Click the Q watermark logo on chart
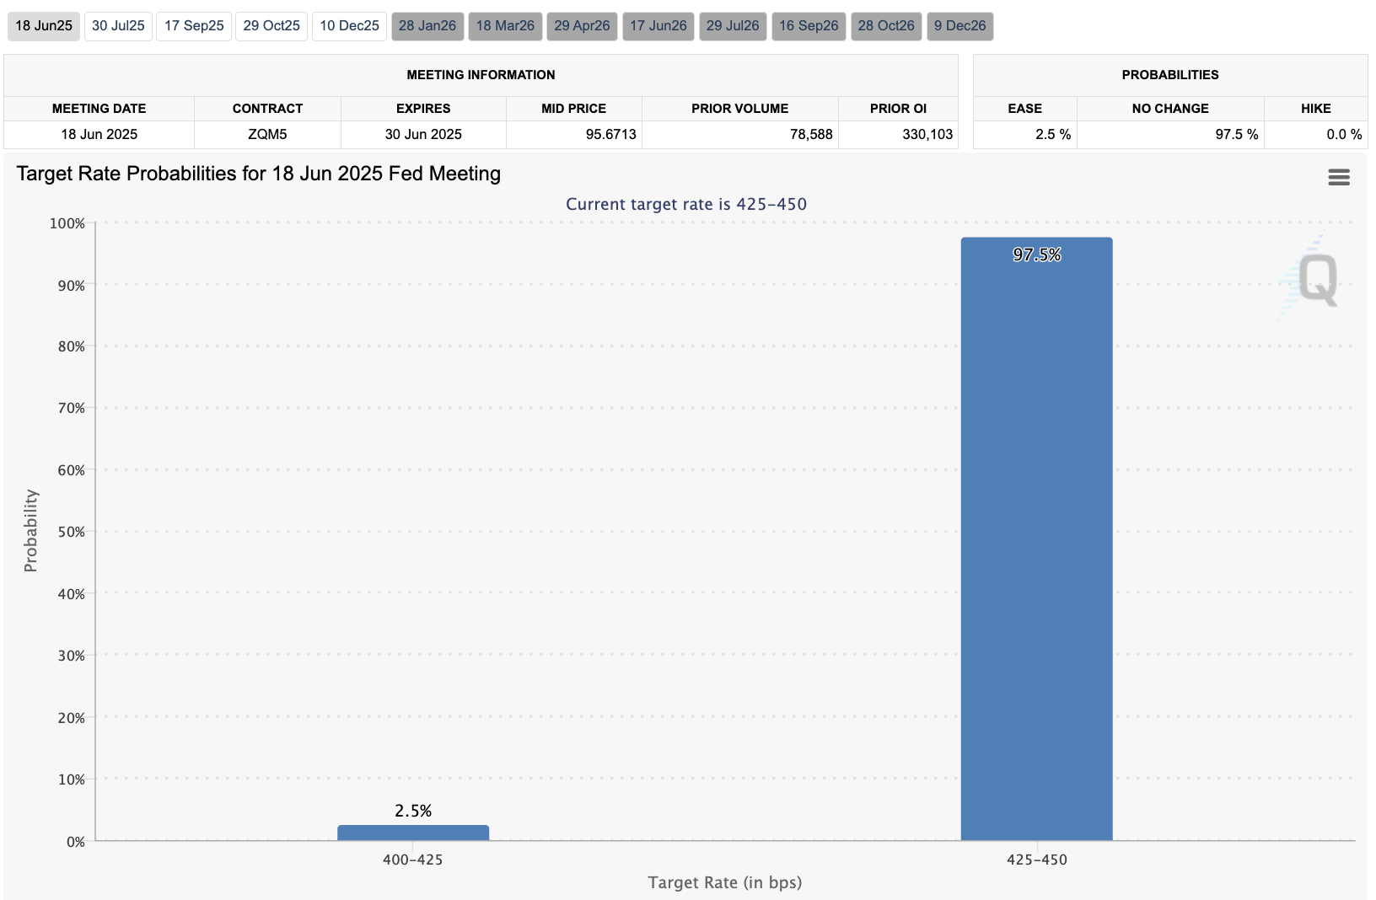1376x900 pixels. coord(1316,280)
